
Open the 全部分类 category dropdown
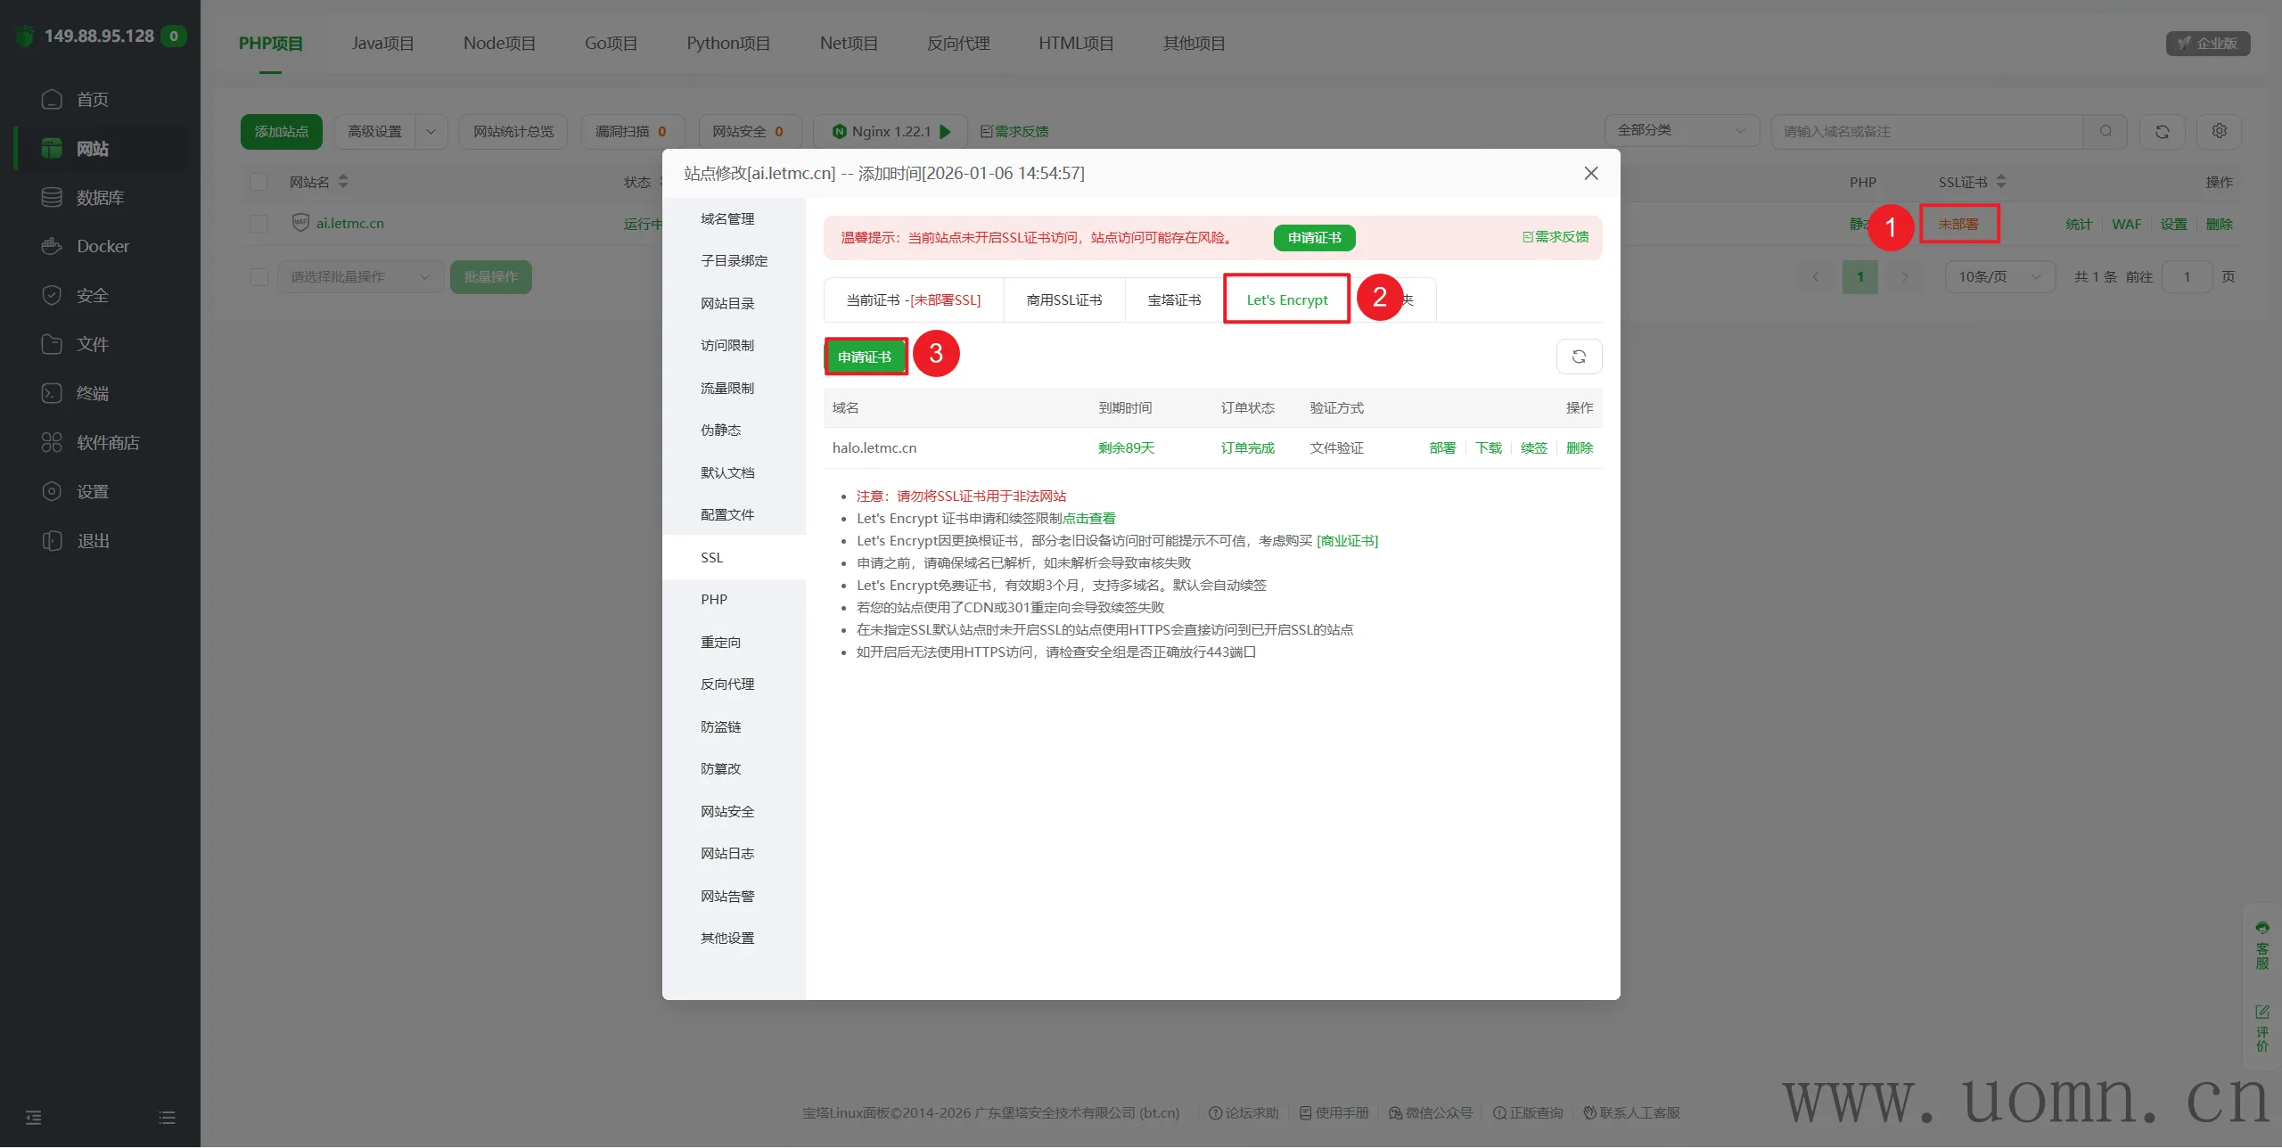(1680, 130)
